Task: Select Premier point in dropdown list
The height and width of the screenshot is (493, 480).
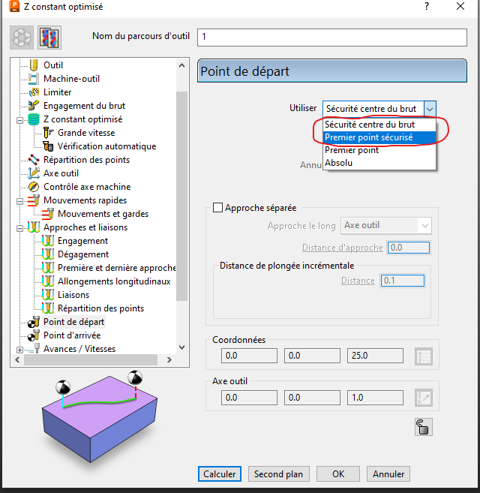Action: click(x=352, y=150)
